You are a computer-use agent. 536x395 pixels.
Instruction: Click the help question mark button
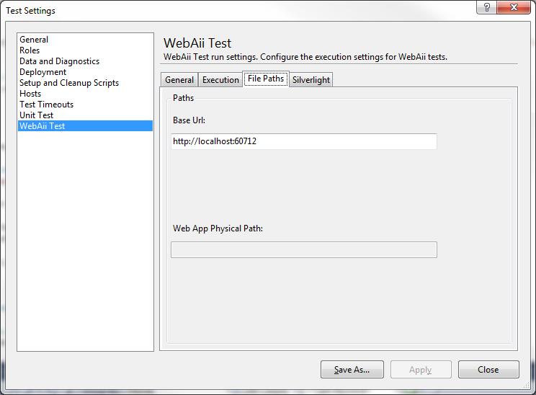point(486,8)
